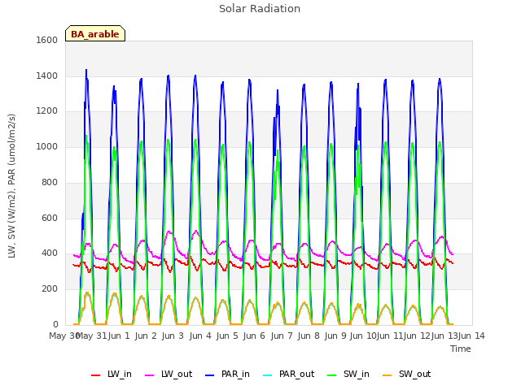Click the cyan PAR_out legend color marker
The height and width of the screenshot is (390, 521).
pyautogui.click(x=267, y=375)
